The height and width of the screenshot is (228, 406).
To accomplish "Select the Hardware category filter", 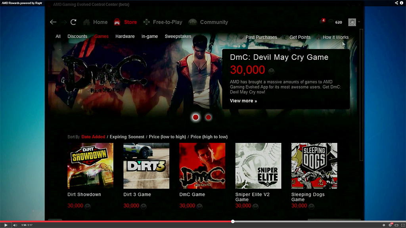I will (125, 36).
